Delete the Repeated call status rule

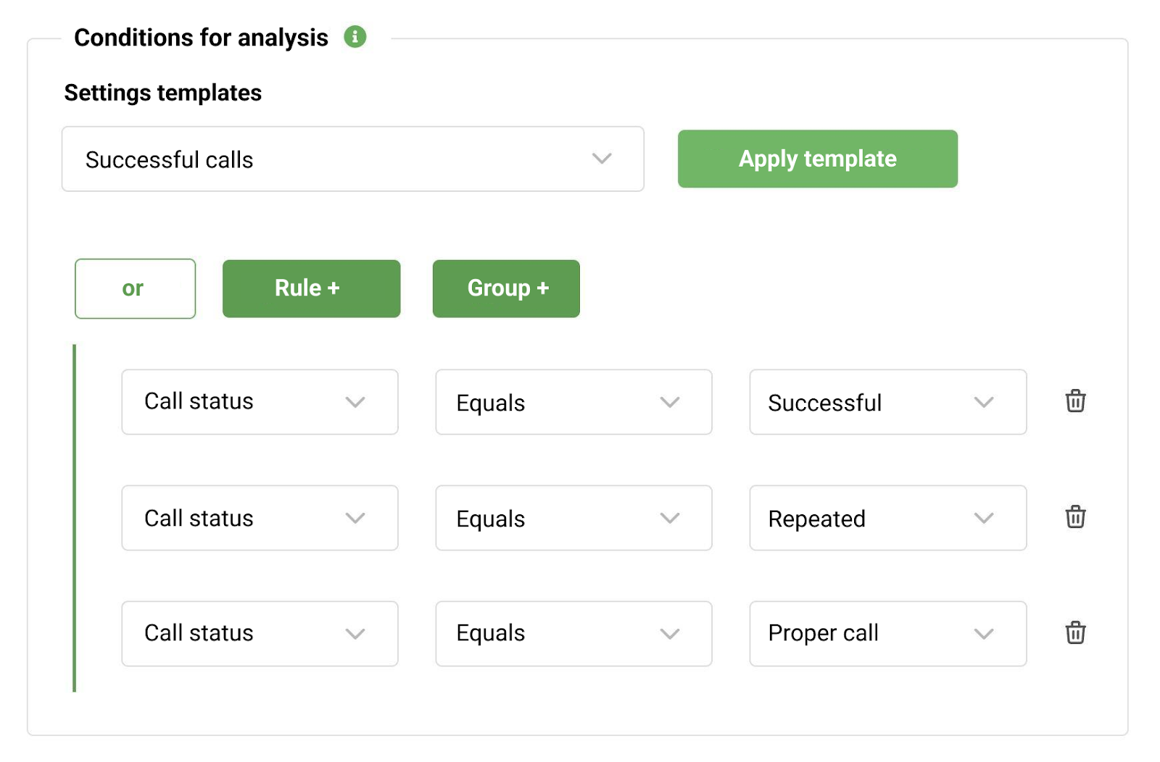coord(1075,516)
